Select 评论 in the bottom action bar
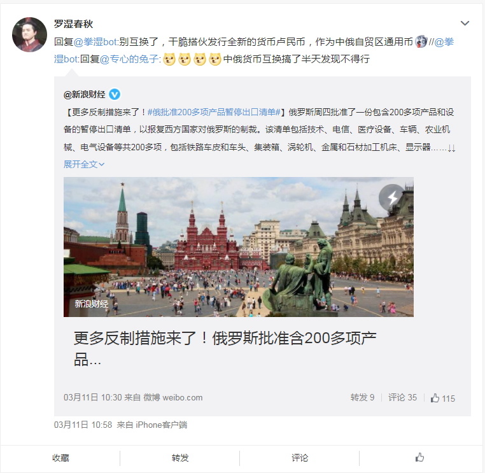This screenshot has height=473, width=485. (x=300, y=458)
